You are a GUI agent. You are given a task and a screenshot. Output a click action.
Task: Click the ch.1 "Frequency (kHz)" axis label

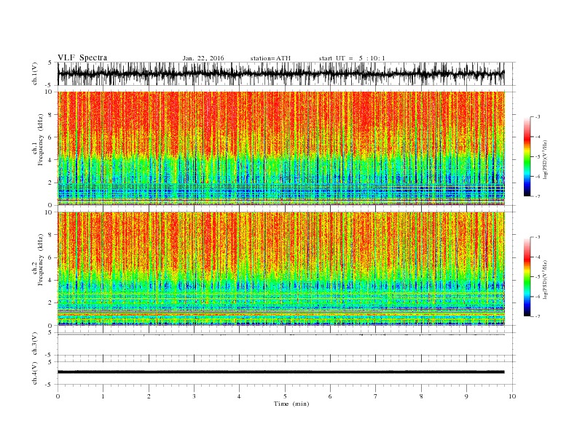click(40, 140)
